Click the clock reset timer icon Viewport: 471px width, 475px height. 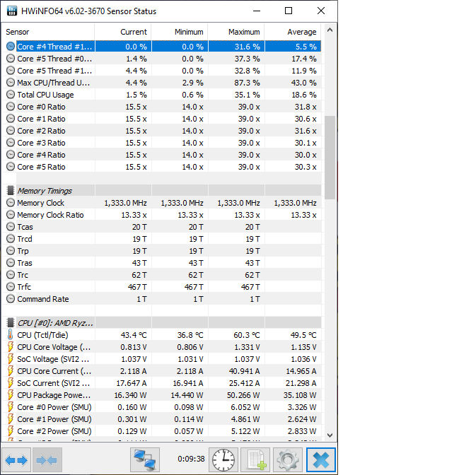[223, 460]
